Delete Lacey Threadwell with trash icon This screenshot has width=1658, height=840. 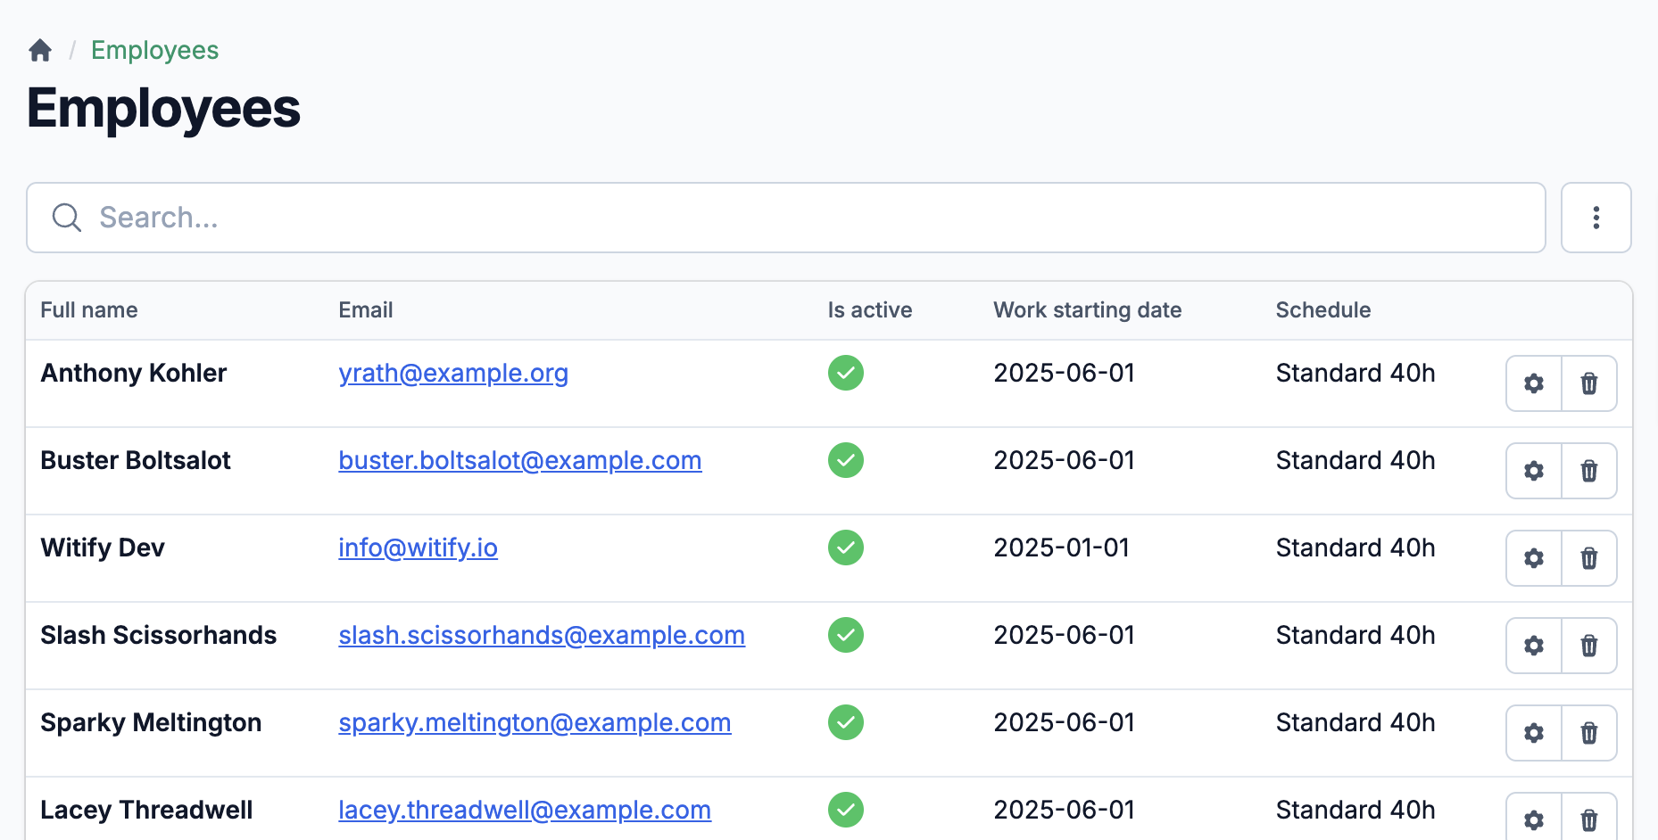pos(1589,819)
